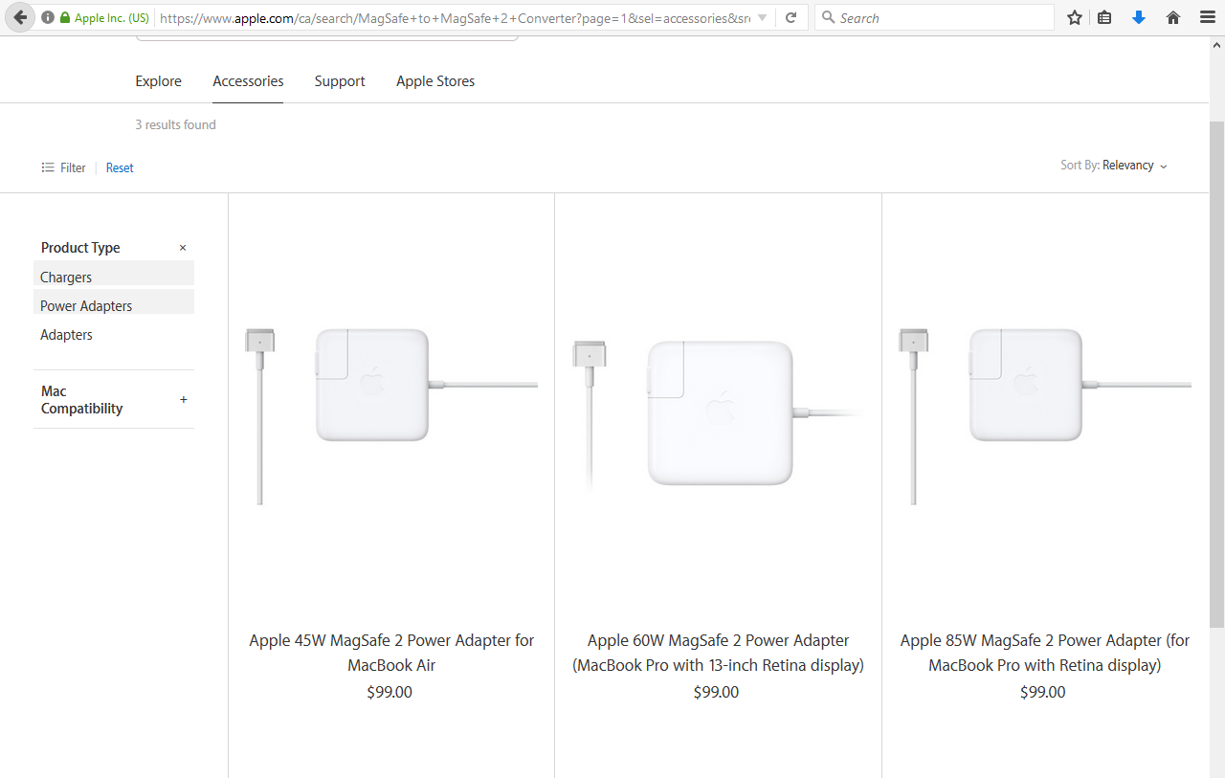The image size is (1225, 778).
Task: Click the magnifier icon in the search box
Action: (829, 18)
